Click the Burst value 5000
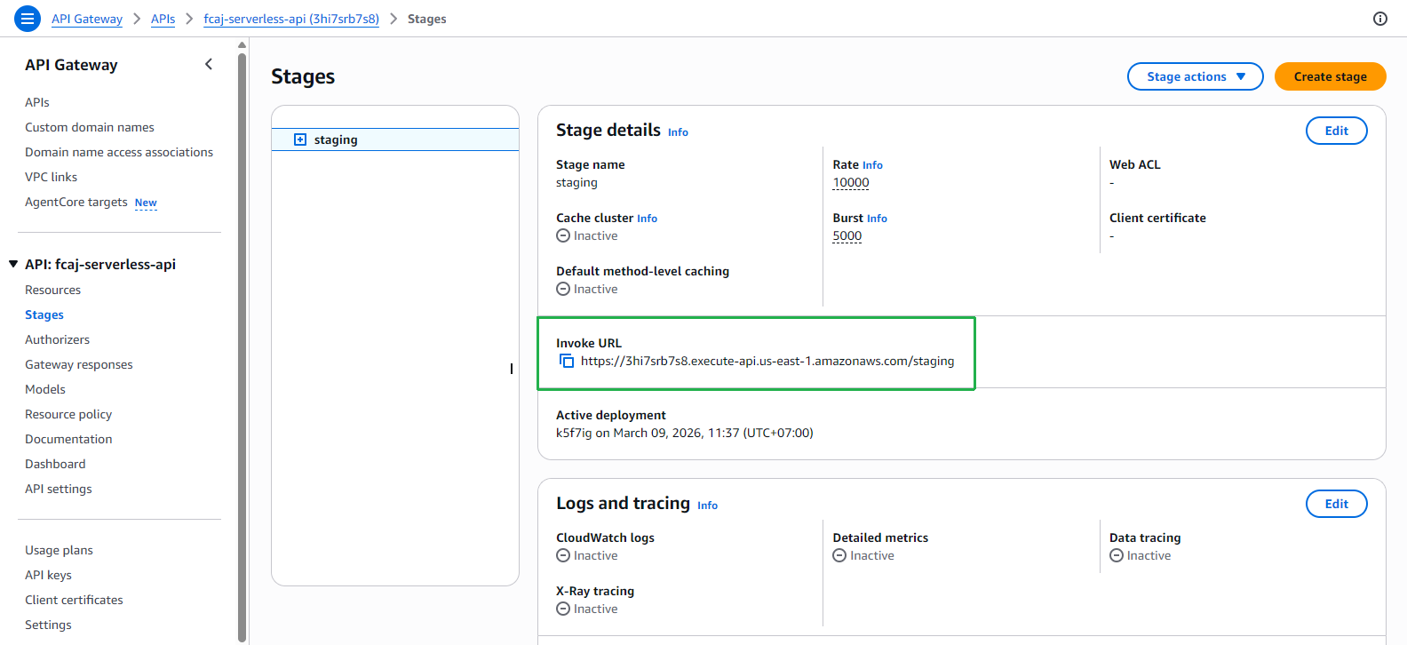This screenshot has width=1407, height=645. (x=847, y=235)
